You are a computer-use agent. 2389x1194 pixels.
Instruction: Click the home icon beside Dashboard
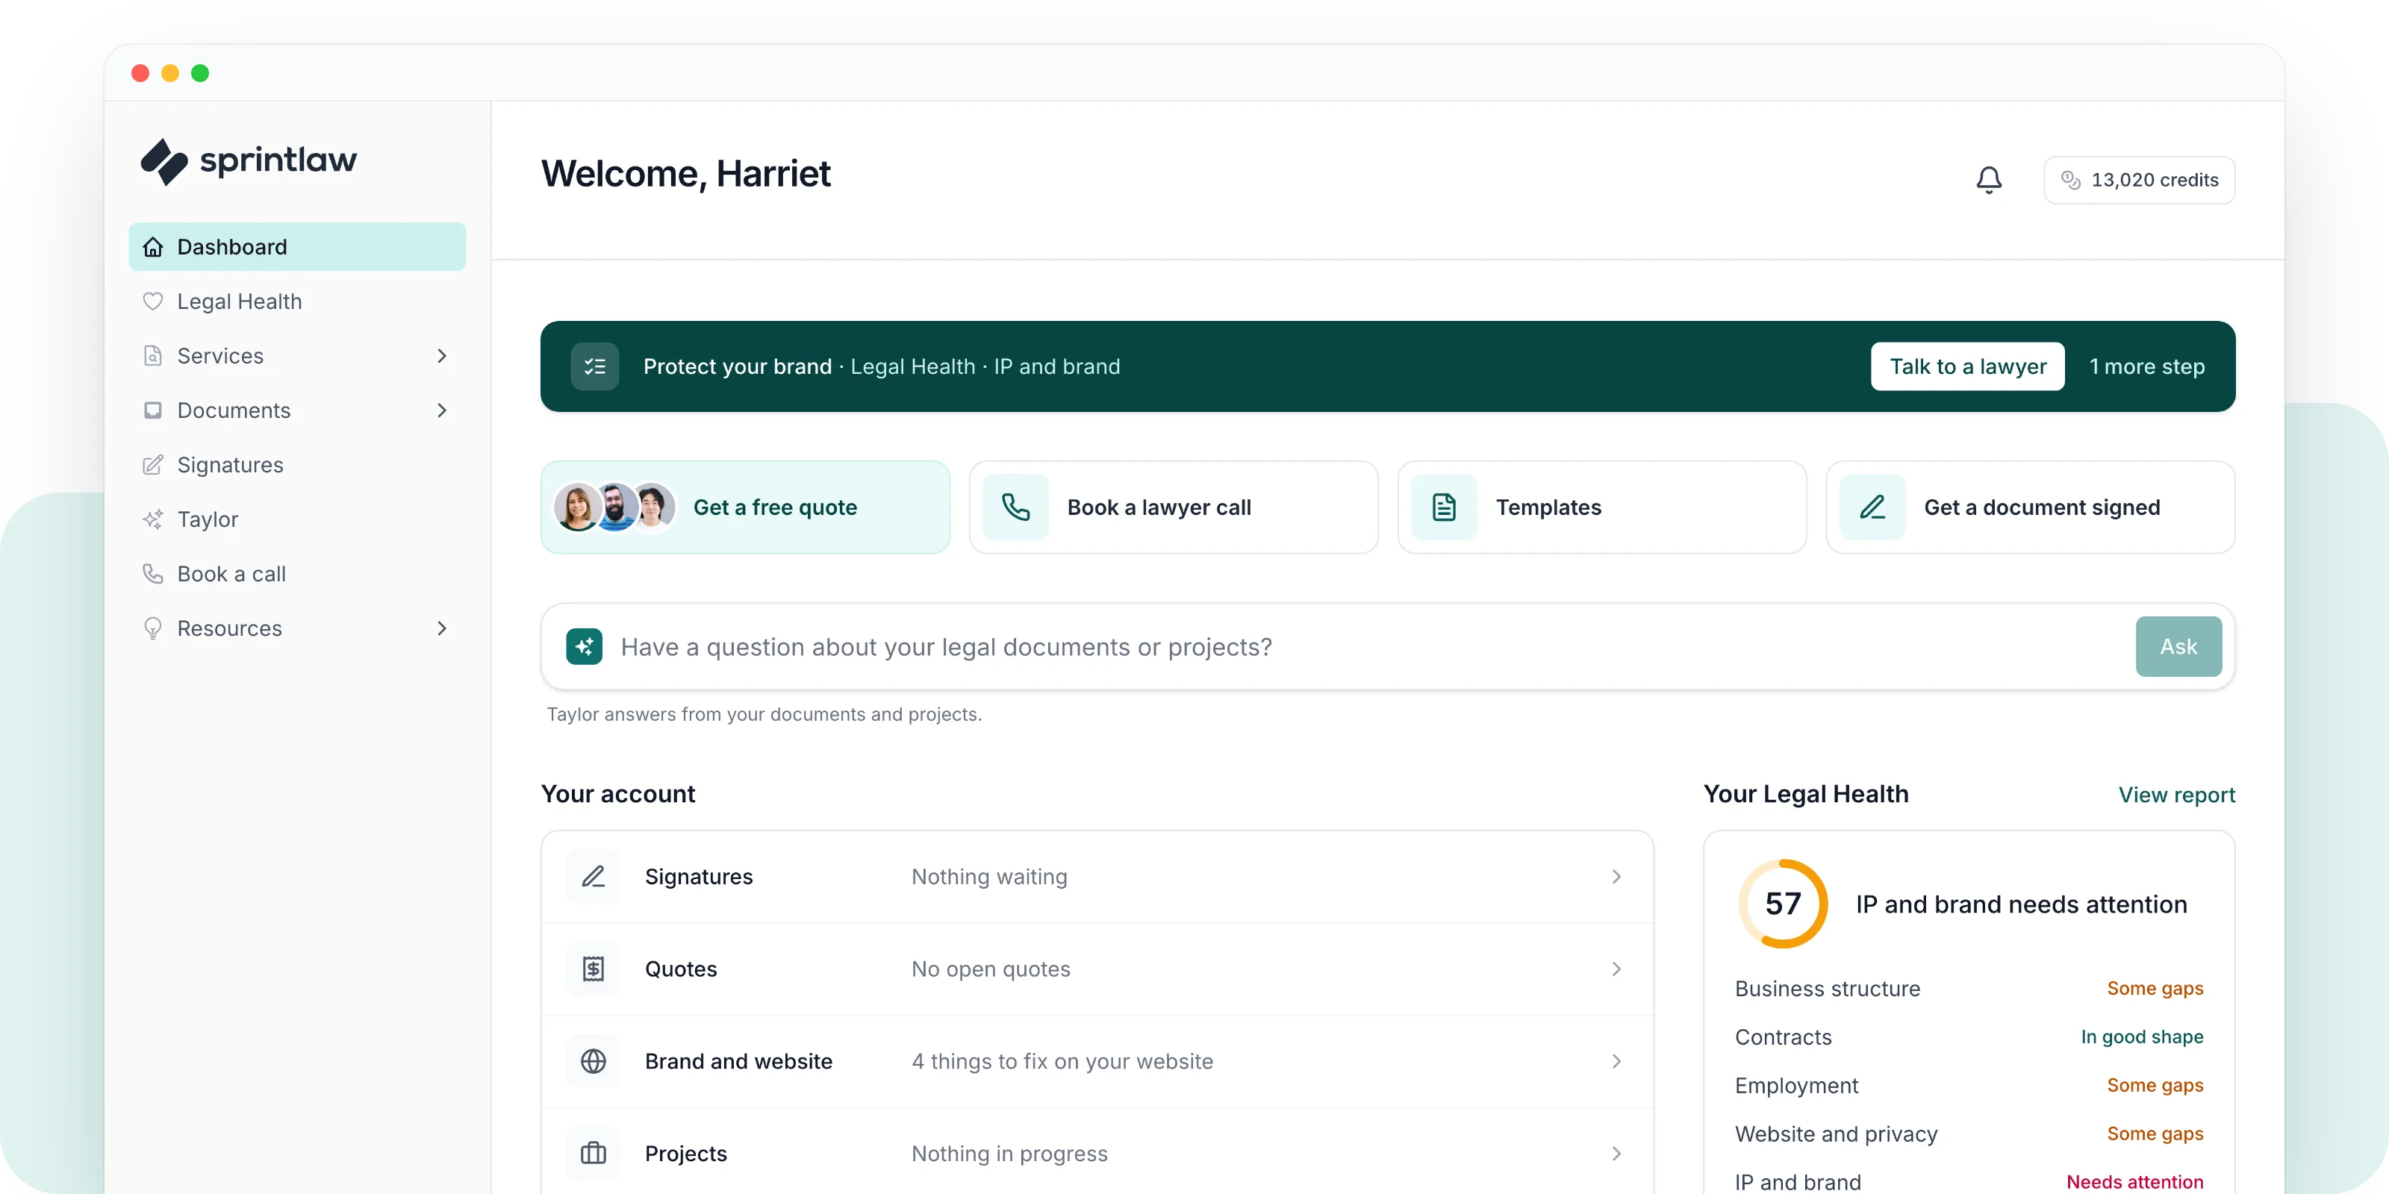pyautogui.click(x=153, y=246)
